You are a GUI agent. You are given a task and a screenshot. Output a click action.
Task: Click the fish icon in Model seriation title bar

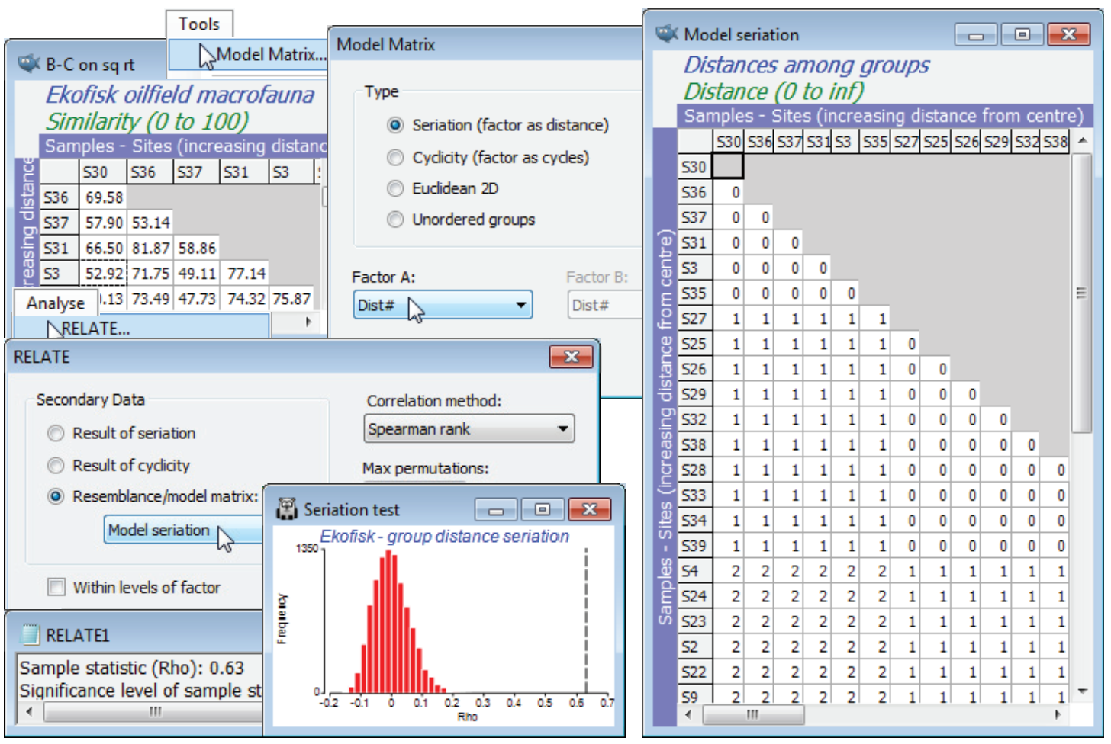click(667, 34)
